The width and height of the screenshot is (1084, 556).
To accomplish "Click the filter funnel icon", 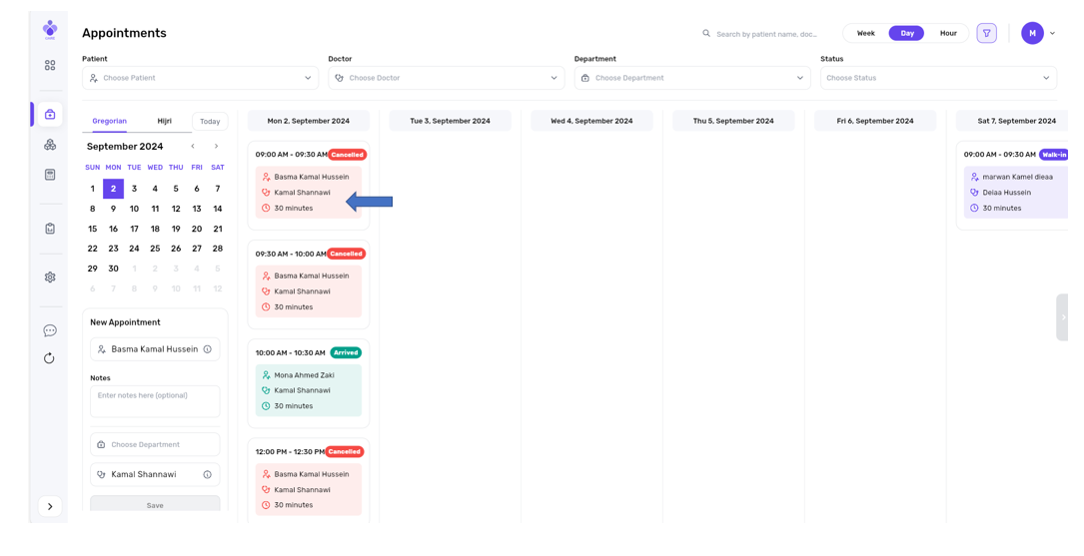I will tap(986, 33).
